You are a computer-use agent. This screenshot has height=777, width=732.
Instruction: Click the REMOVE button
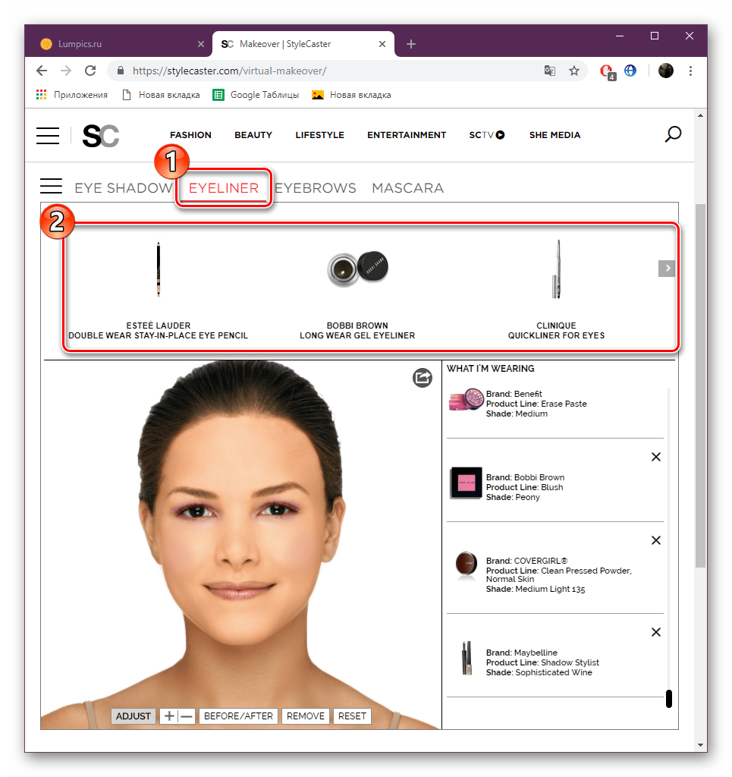click(x=306, y=716)
